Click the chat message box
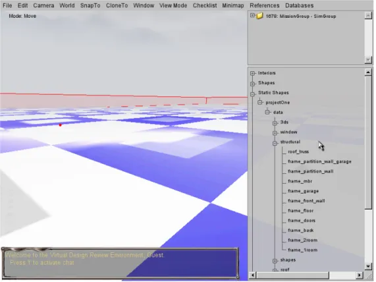376x282 pixels. (x=121, y=263)
